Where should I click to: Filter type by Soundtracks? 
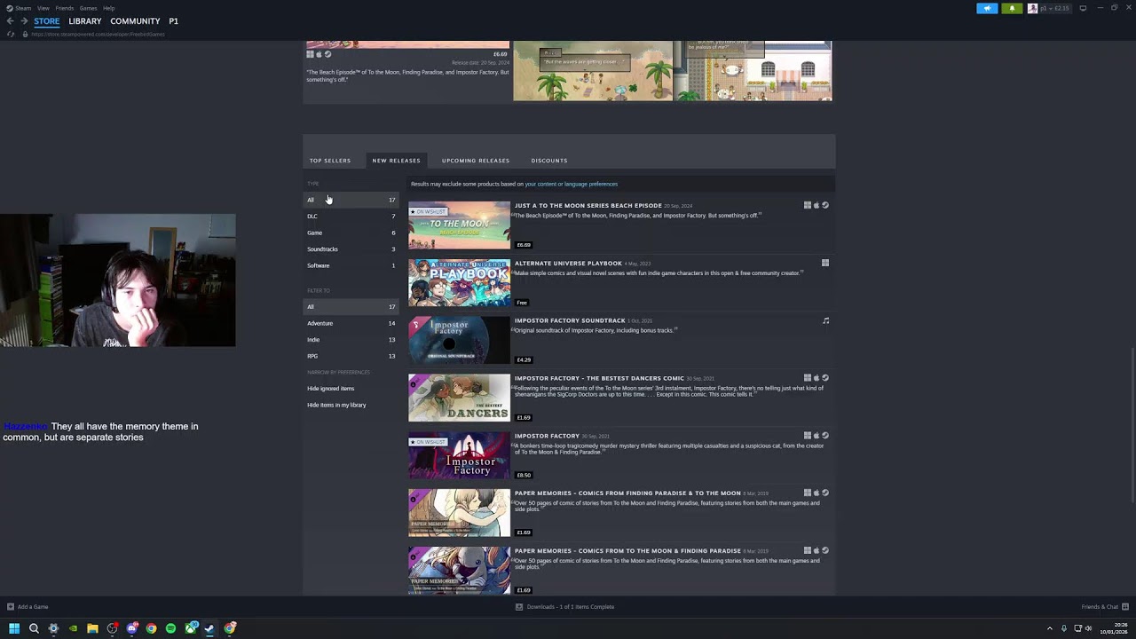click(x=351, y=249)
